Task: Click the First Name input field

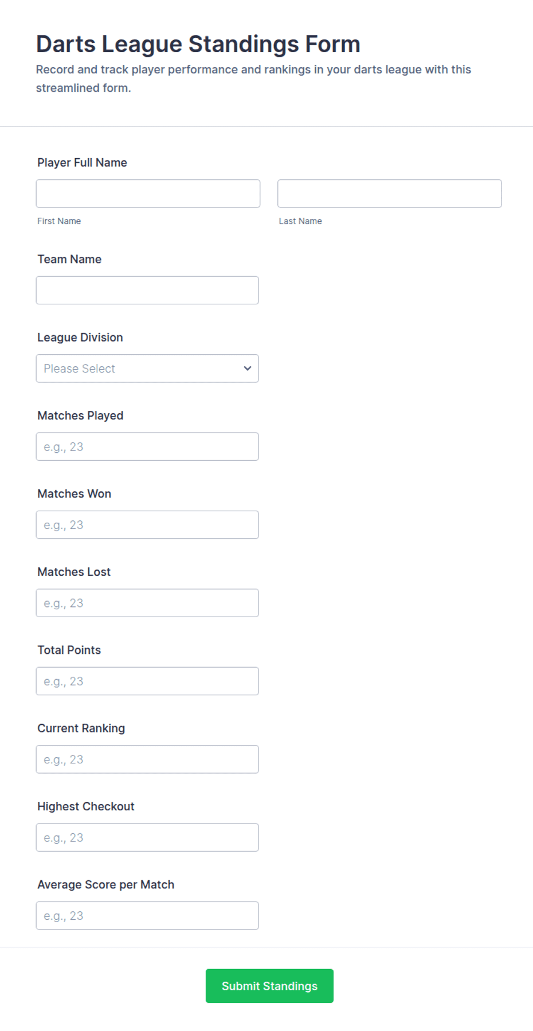Action: (x=148, y=194)
